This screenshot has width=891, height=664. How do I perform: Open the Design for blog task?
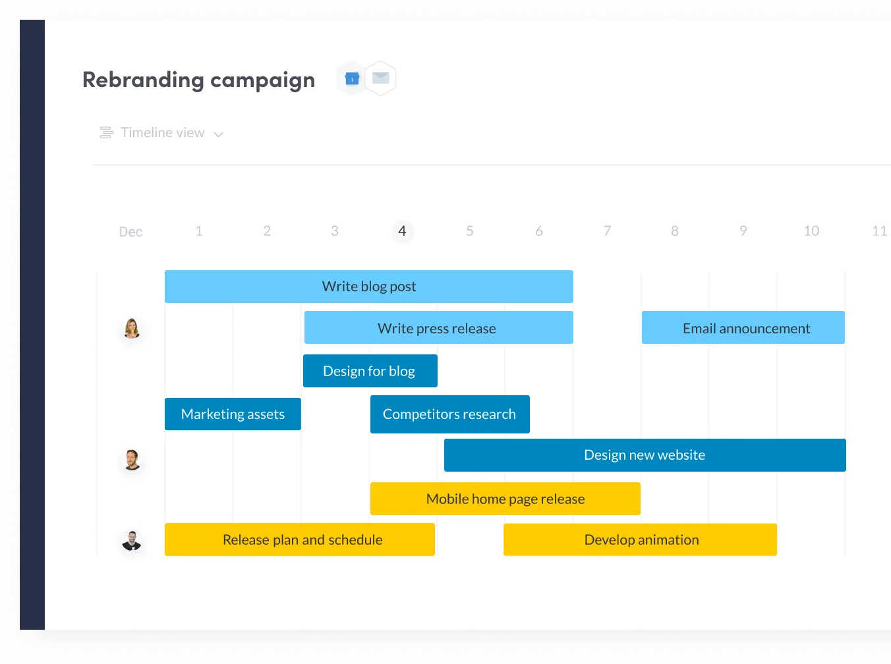pos(370,371)
